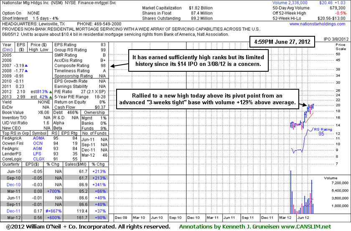351x231 pixels.
Task: Click the 7,200,000 volume scale label
Action: 340,183
